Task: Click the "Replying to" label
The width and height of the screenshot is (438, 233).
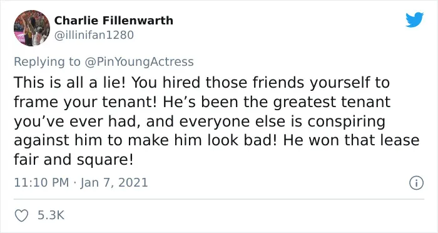Action: pyautogui.click(x=47, y=62)
